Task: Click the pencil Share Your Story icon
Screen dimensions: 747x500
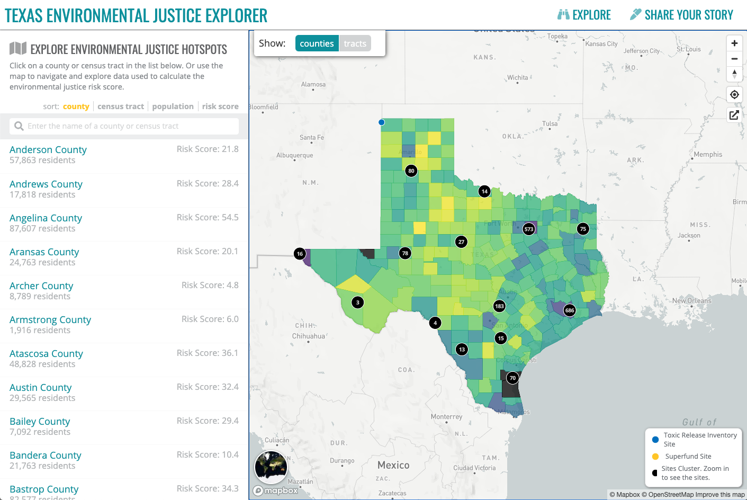Action: [x=636, y=15]
